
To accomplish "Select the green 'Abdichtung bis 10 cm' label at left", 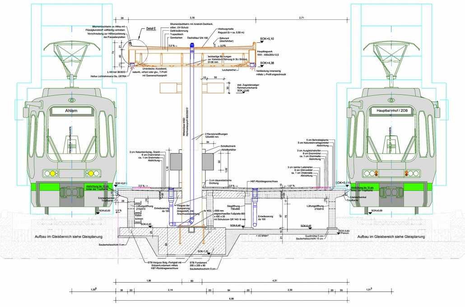I will 98,188.
